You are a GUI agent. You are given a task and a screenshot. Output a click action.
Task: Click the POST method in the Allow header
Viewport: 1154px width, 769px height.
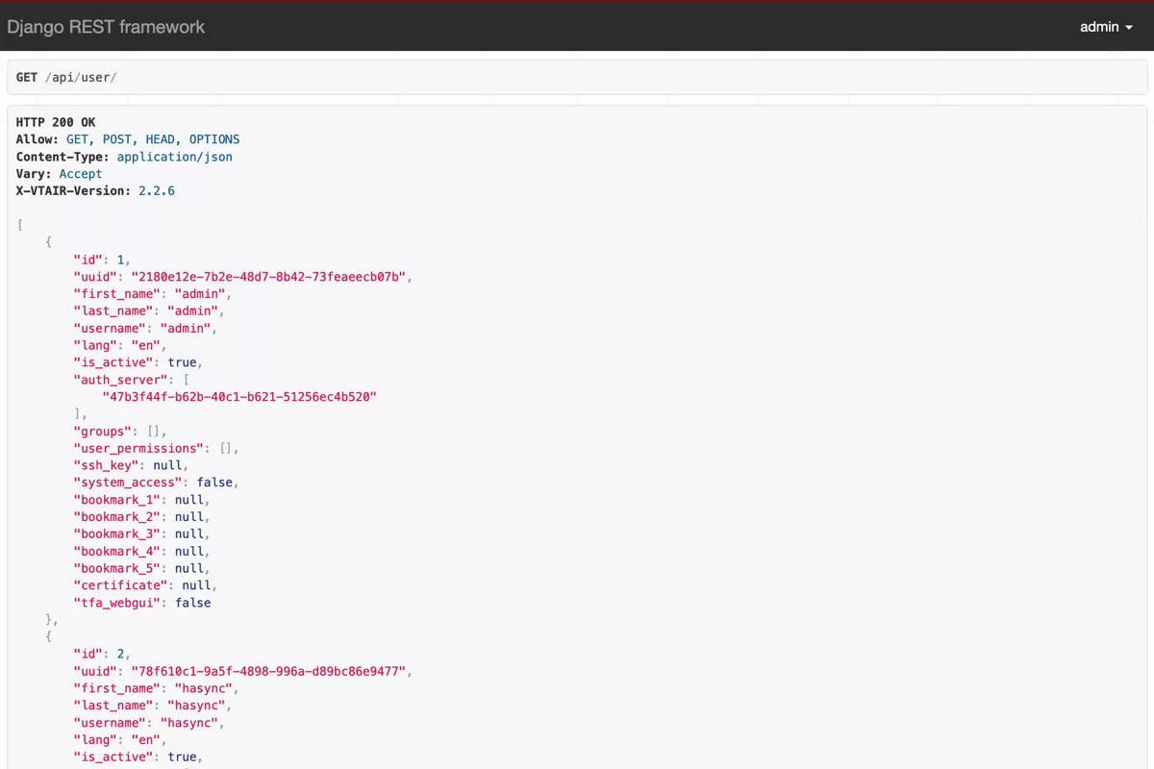click(x=116, y=138)
